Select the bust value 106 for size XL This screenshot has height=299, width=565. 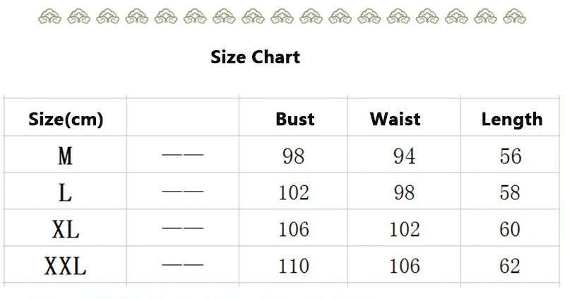pos(293,229)
